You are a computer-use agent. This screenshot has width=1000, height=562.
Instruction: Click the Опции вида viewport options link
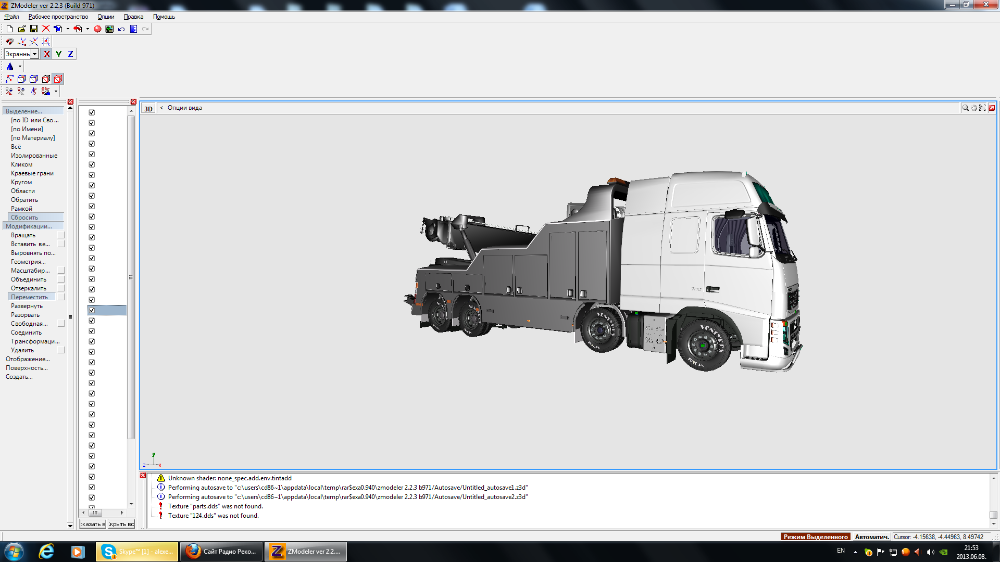pyautogui.click(x=184, y=108)
